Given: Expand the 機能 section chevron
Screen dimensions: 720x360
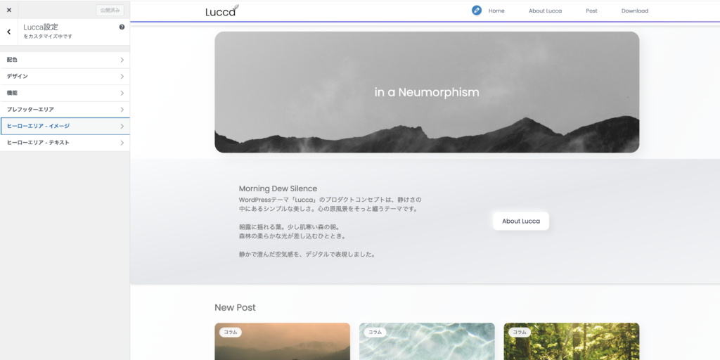Looking at the screenshot, I should point(122,93).
